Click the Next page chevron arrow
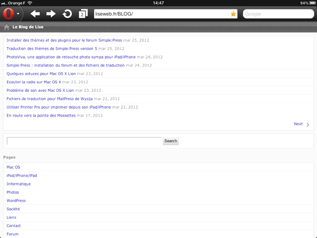The width and height of the screenshot is (317, 238). click(x=308, y=125)
